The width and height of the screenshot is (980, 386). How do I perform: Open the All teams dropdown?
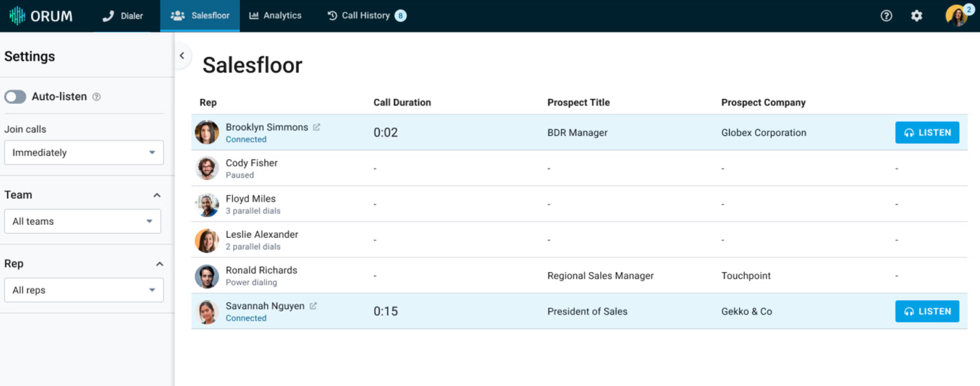[82, 221]
